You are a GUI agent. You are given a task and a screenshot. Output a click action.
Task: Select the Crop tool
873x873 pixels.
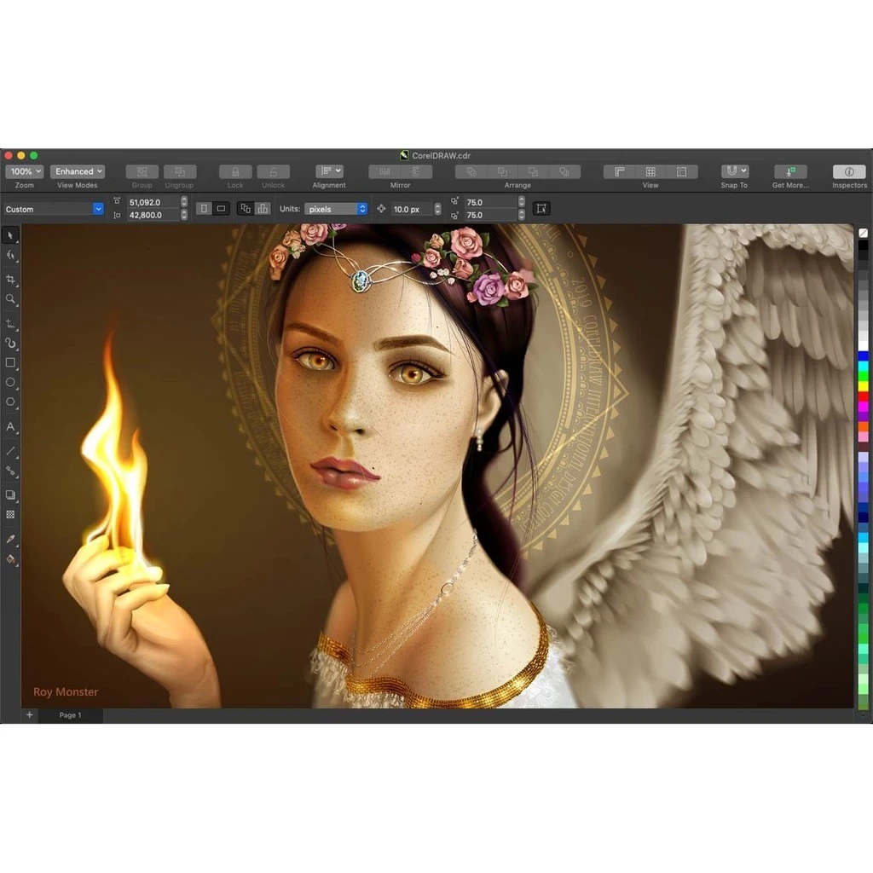pyautogui.click(x=10, y=279)
